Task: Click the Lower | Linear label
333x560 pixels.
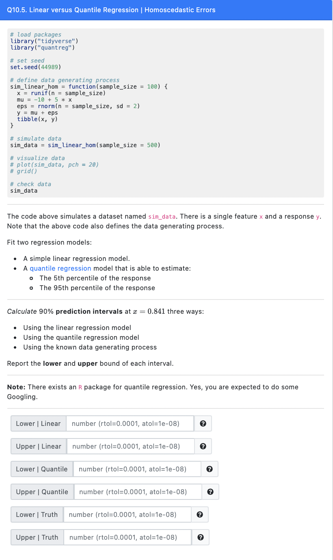Action: (x=38, y=423)
